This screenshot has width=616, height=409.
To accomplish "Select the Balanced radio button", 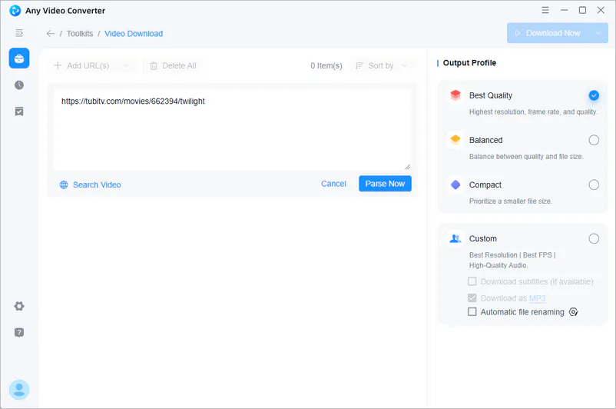I will click(594, 140).
